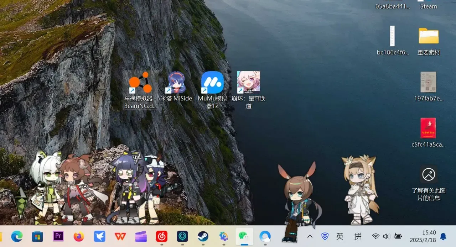Open the blue cloud browser taskbar icon
Screen dimensions: 456x247
click(x=265, y=236)
